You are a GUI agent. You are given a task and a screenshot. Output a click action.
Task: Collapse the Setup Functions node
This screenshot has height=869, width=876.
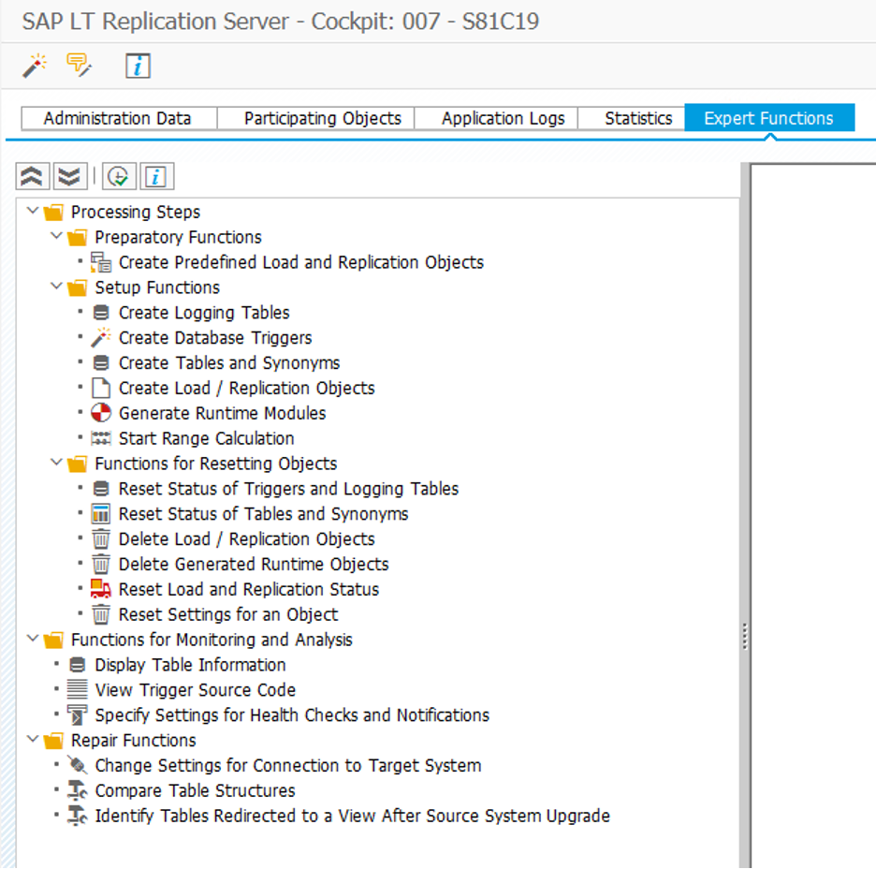tap(56, 287)
